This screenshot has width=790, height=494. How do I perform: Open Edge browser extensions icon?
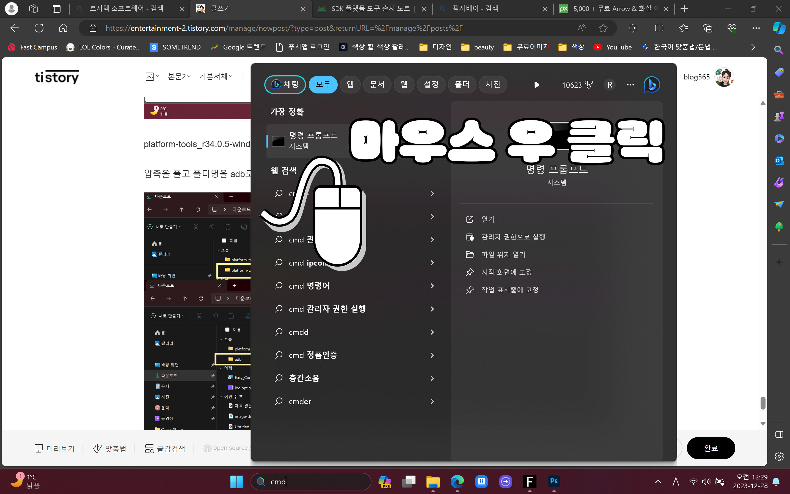point(632,28)
